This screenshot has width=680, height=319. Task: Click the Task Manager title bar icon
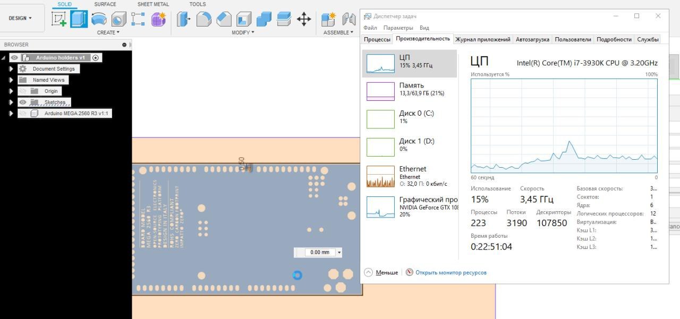coord(367,16)
